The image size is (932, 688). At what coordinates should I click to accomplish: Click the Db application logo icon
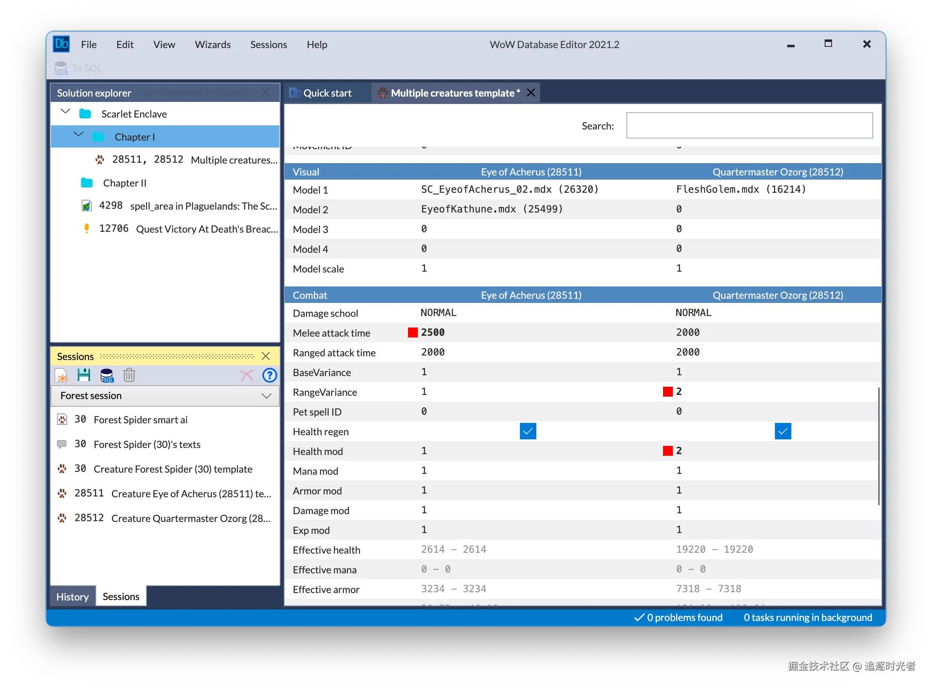tap(61, 44)
